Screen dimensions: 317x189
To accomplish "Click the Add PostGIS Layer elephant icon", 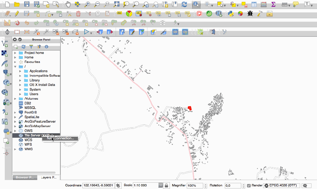I will 5,72.
